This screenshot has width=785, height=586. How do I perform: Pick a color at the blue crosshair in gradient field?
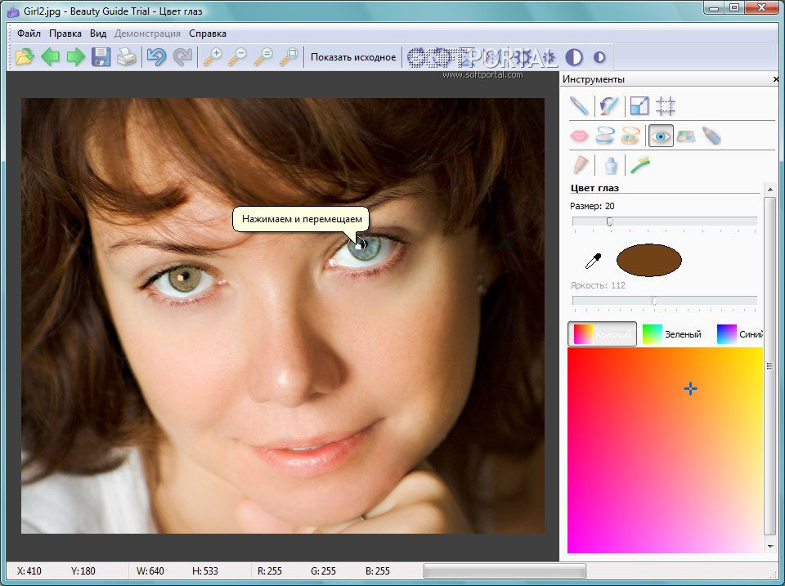(690, 389)
